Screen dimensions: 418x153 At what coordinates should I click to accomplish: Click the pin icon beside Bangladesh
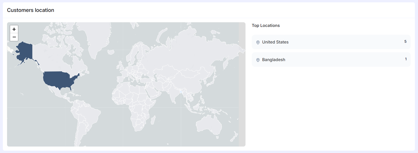(x=258, y=60)
